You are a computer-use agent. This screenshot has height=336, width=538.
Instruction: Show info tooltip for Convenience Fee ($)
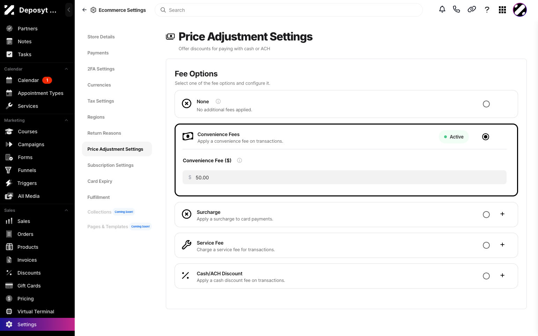pos(239,160)
